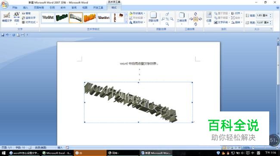The image size is (280, 156).
Task: Open Text Wrapping (文字环绕) dropdown
Action: (222, 22)
